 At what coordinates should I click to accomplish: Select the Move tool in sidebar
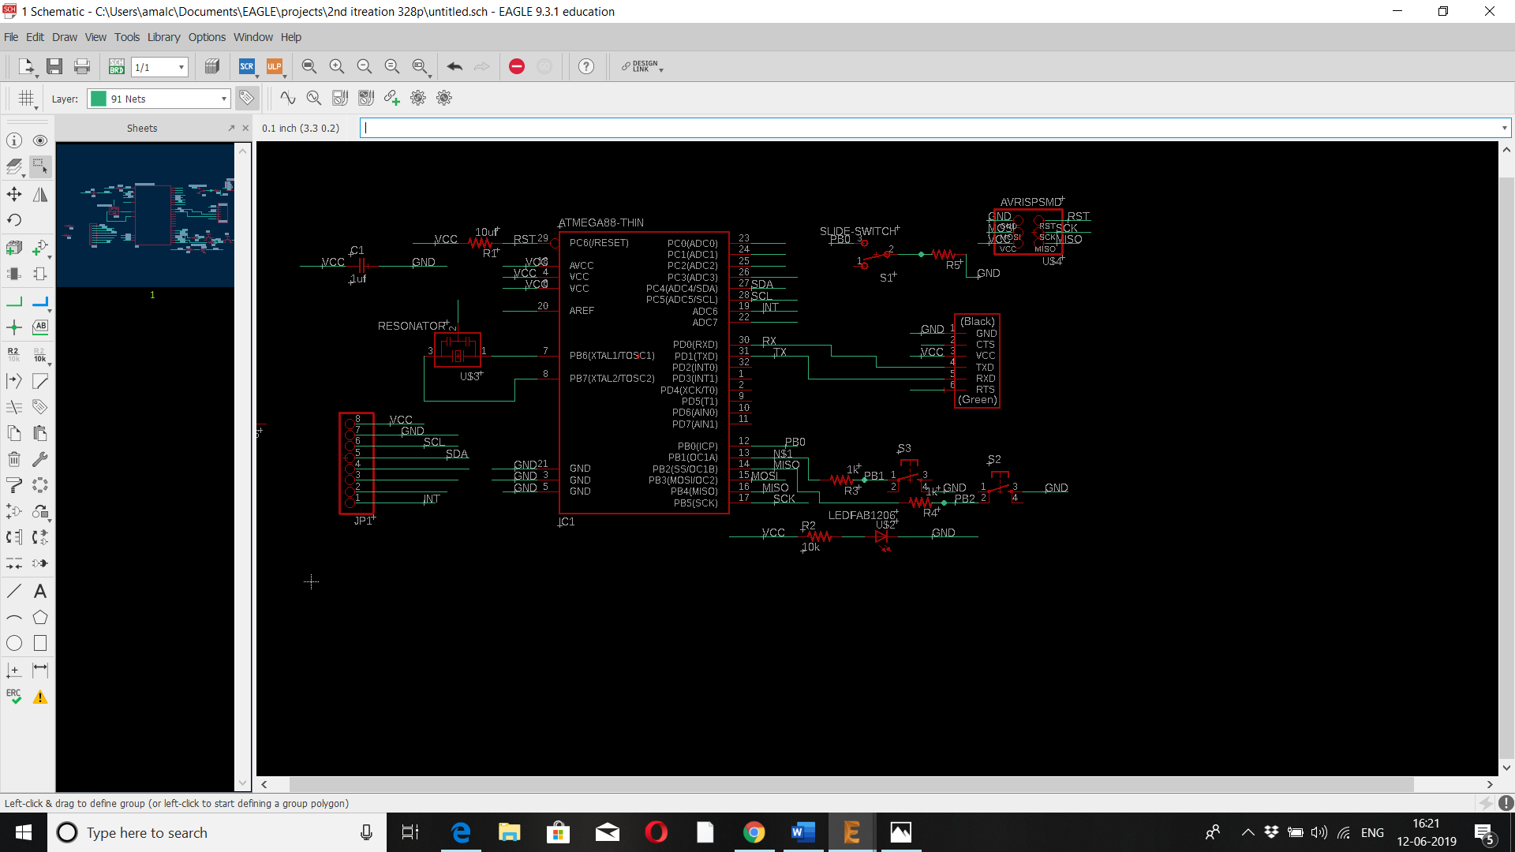(14, 194)
